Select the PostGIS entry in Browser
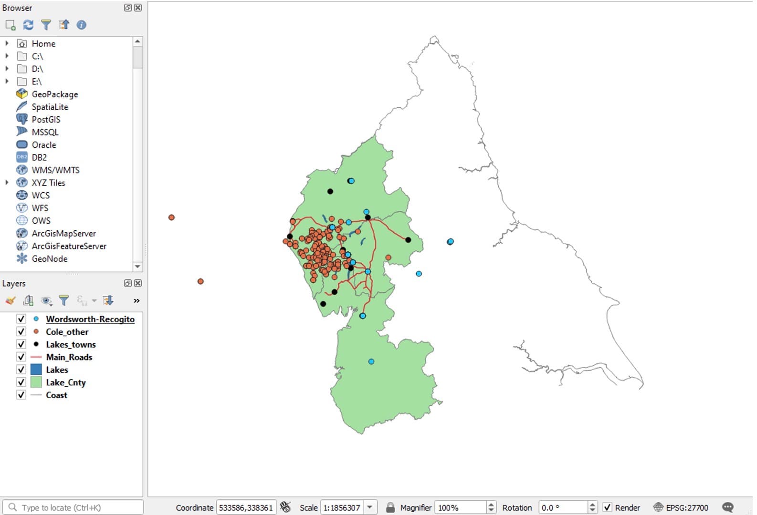The width and height of the screenshot is (757, 515). tap(46, 119)
